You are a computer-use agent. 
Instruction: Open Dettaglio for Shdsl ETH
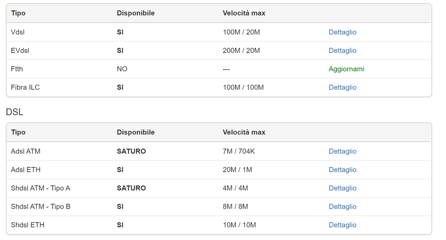[342, 225]
